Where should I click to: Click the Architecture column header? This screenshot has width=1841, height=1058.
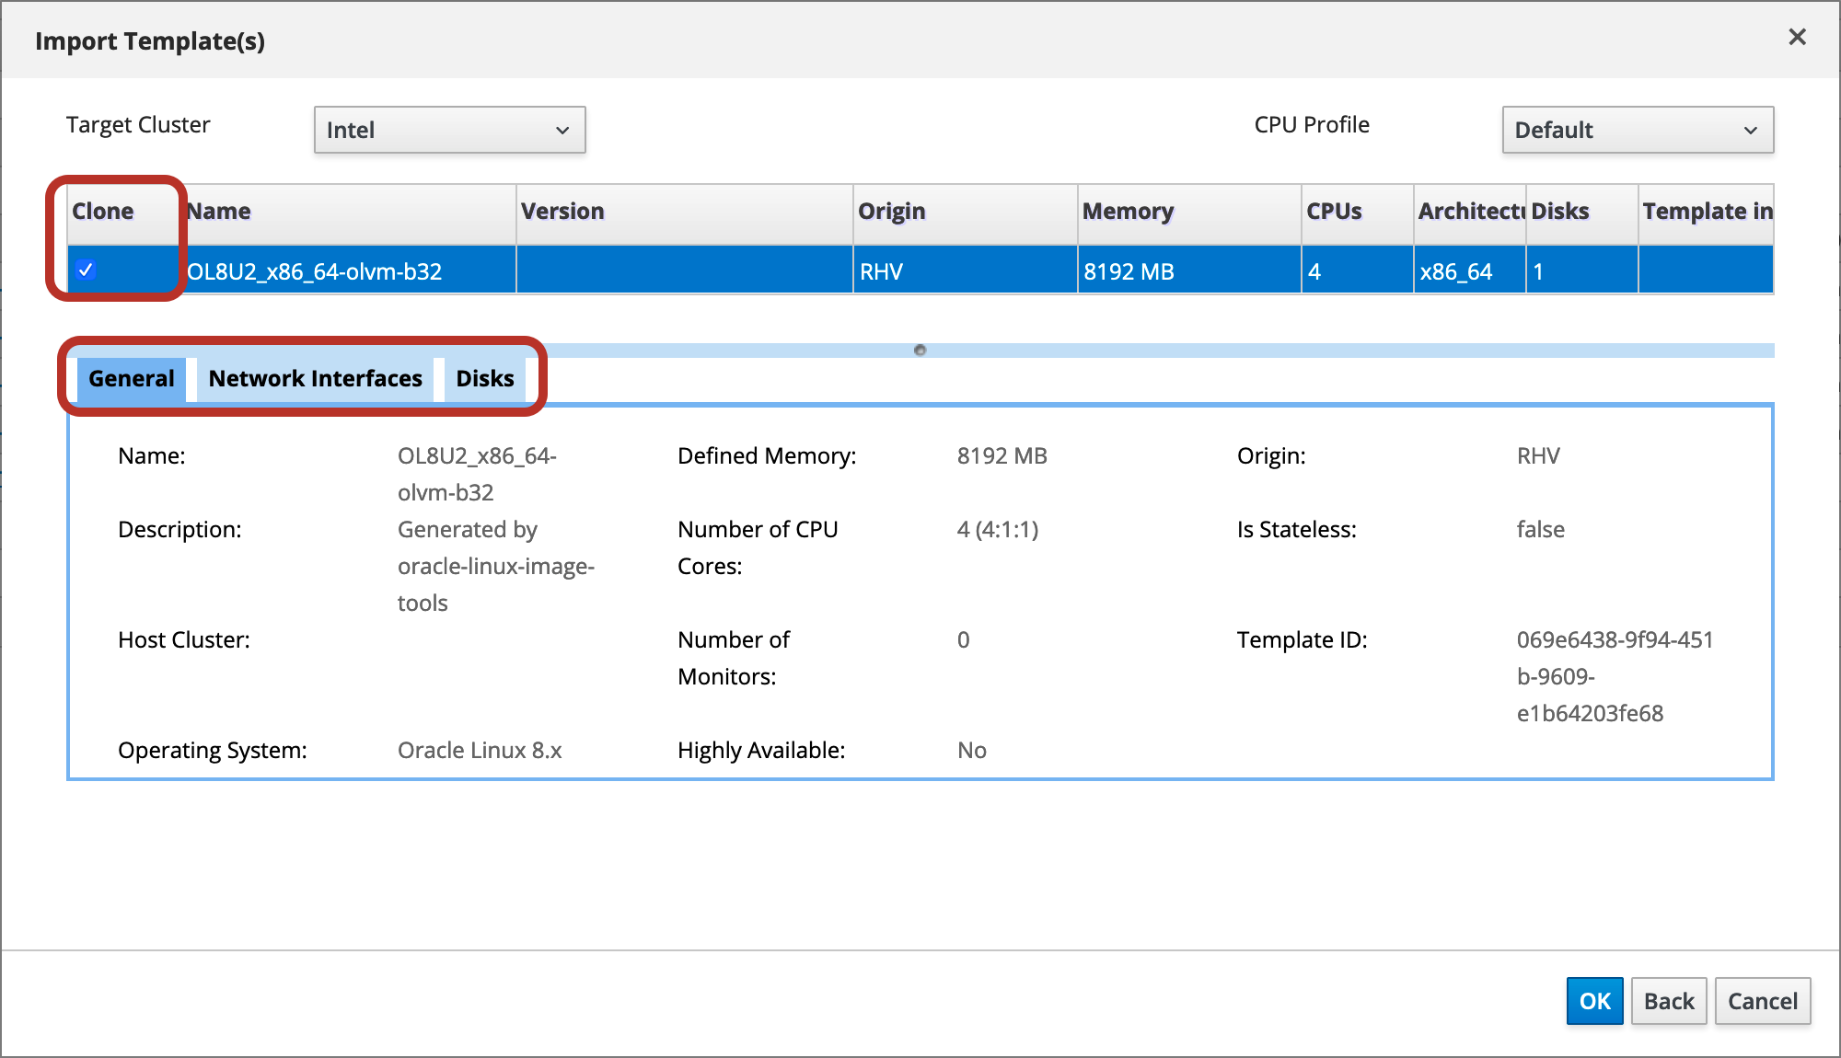pyautogui.click(x=1469, y=212)
